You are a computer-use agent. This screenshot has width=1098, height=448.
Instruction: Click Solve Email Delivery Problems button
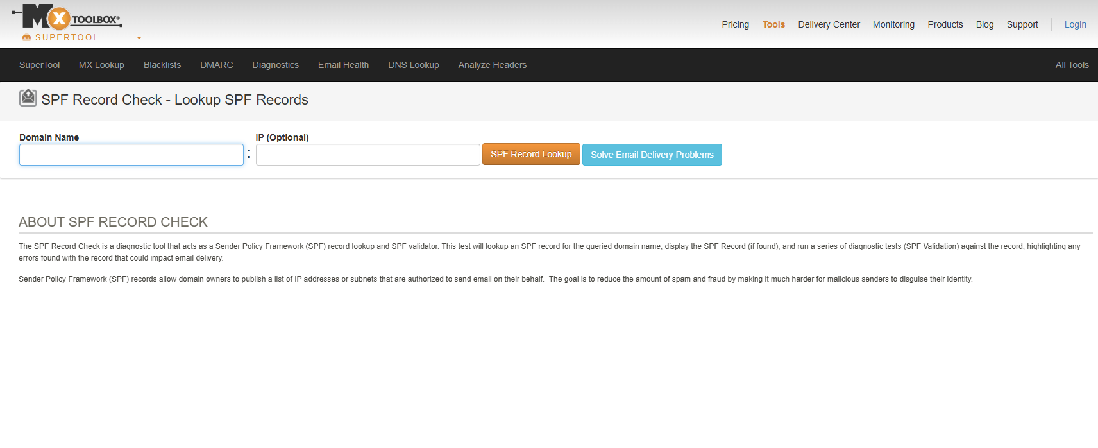click(x=652, y=155)
